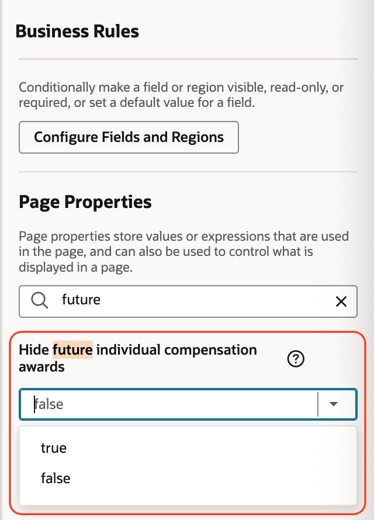Click the magnifying glass in Page Properties search
Screen dimensions: 374x520
pos(39,301)
